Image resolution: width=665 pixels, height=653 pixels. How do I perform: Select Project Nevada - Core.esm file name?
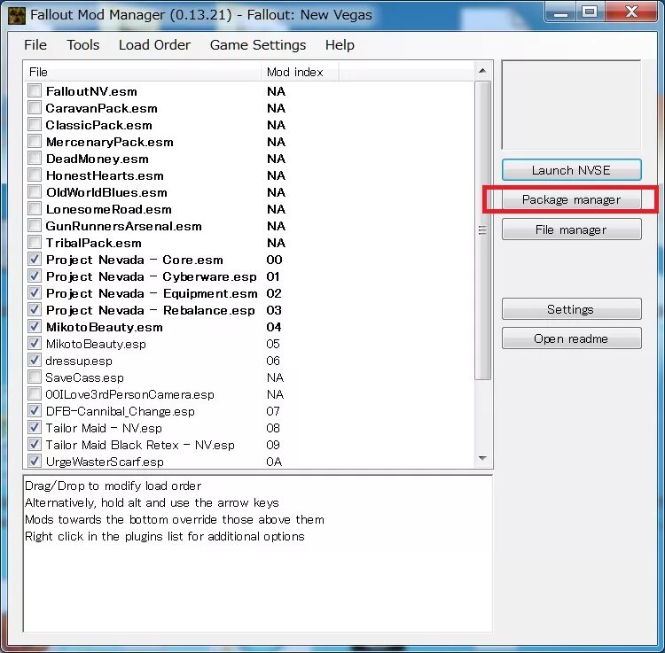point(135,260)
